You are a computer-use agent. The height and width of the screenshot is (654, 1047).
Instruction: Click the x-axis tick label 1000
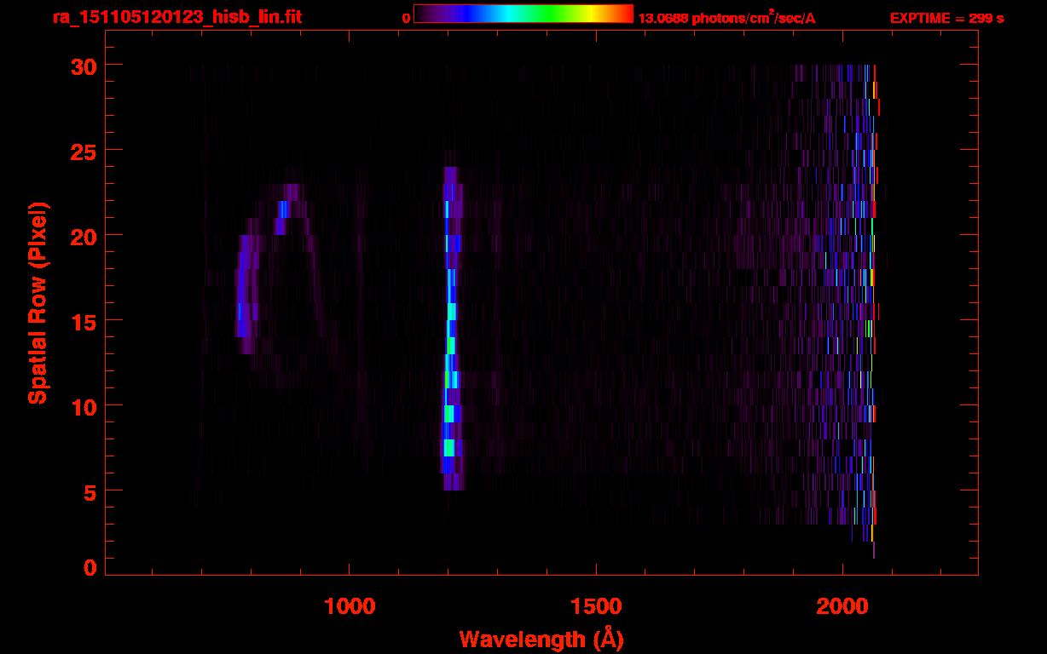[350, 606]
